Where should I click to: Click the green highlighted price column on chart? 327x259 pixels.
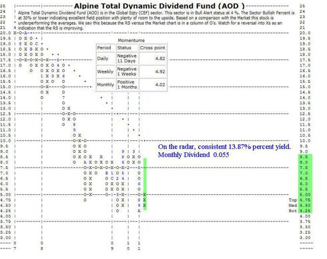click(145, 184)
